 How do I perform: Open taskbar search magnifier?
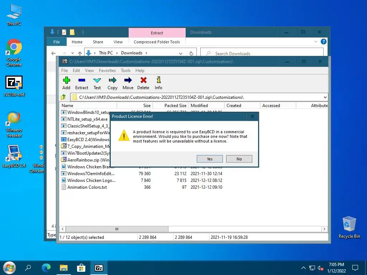28,268
